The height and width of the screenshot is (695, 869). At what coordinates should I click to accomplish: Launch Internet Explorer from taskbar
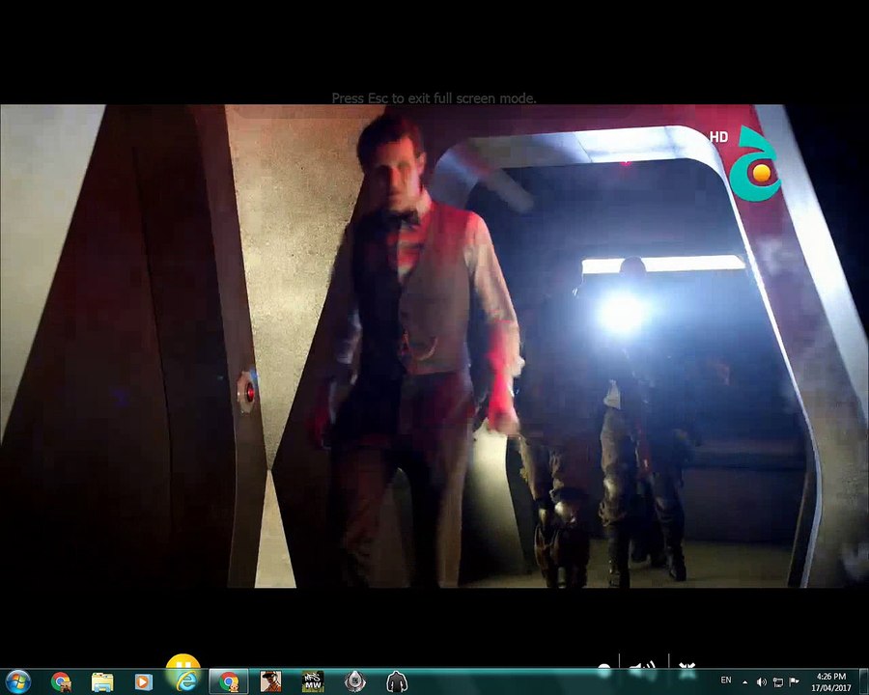(x=186, y=681)
